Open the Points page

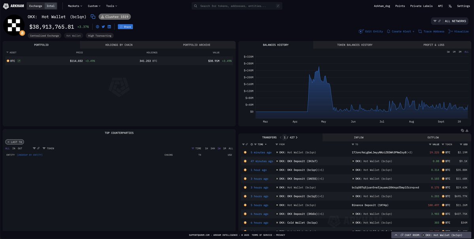pyautogui.click(x=400, y=6)
